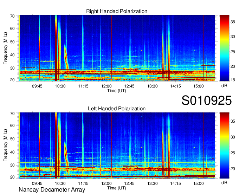This screenshot has height=194, width=239.
Task: Click 13:30 tick under Right Handed plot
Action: point(153,86)
